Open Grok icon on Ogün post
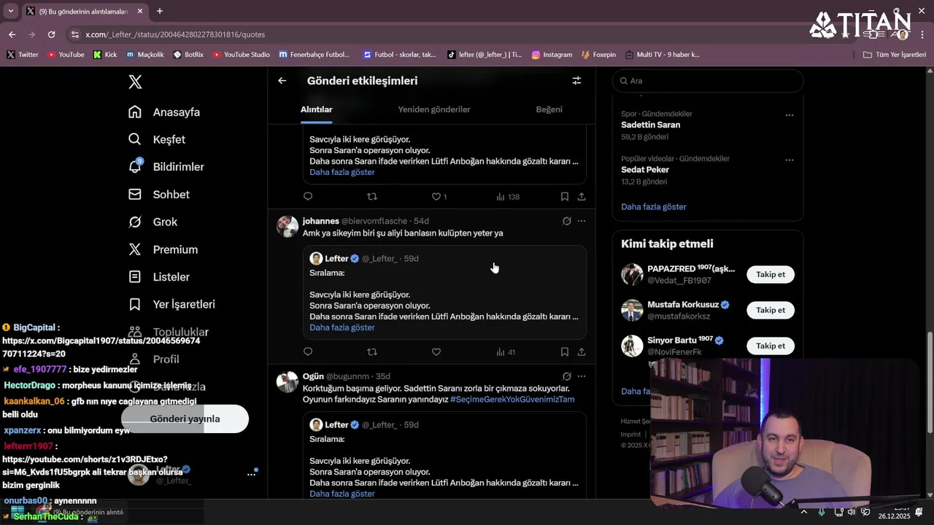 click(566, 376)
